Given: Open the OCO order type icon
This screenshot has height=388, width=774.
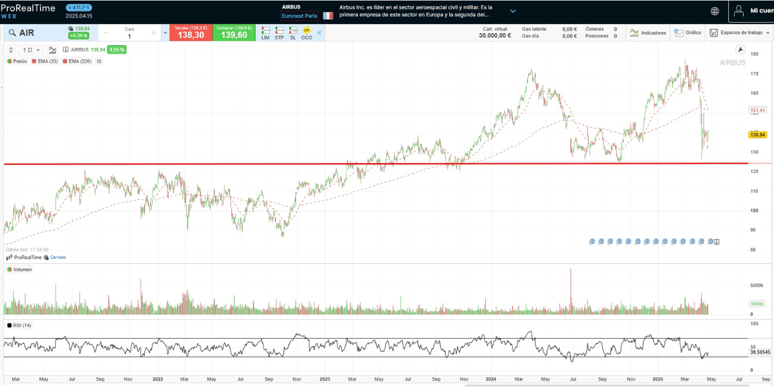Looking at the screenshot, I should click(306, 32).
